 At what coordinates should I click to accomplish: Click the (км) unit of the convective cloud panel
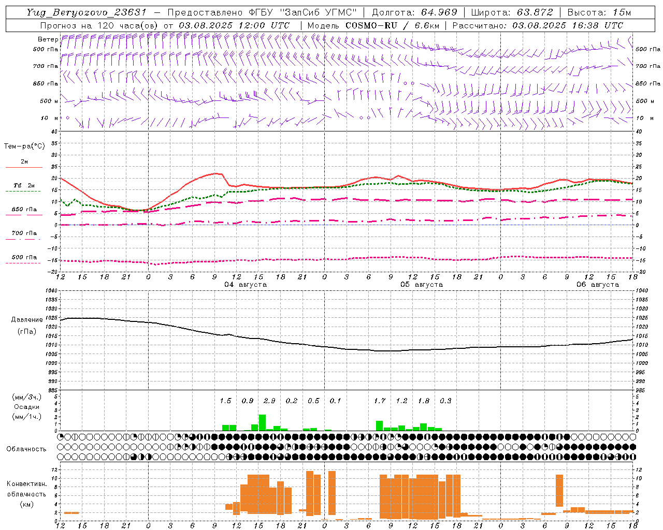tap(27, 504)
